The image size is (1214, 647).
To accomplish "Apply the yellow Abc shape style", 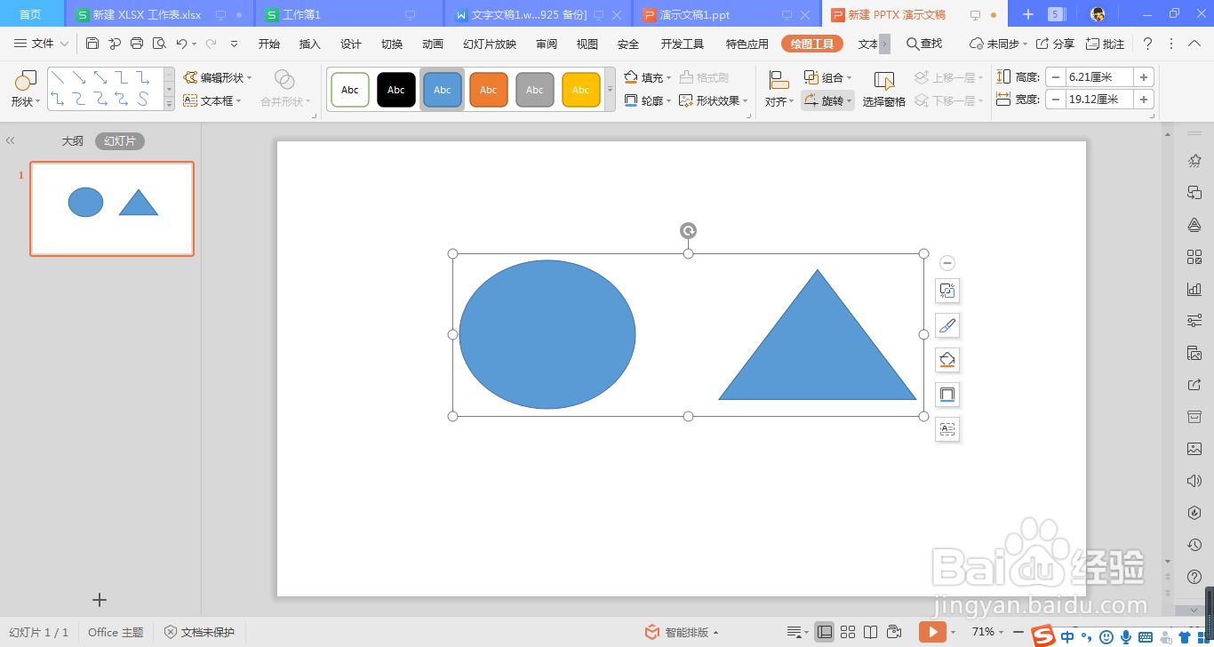I will click(x=581, y=90).
